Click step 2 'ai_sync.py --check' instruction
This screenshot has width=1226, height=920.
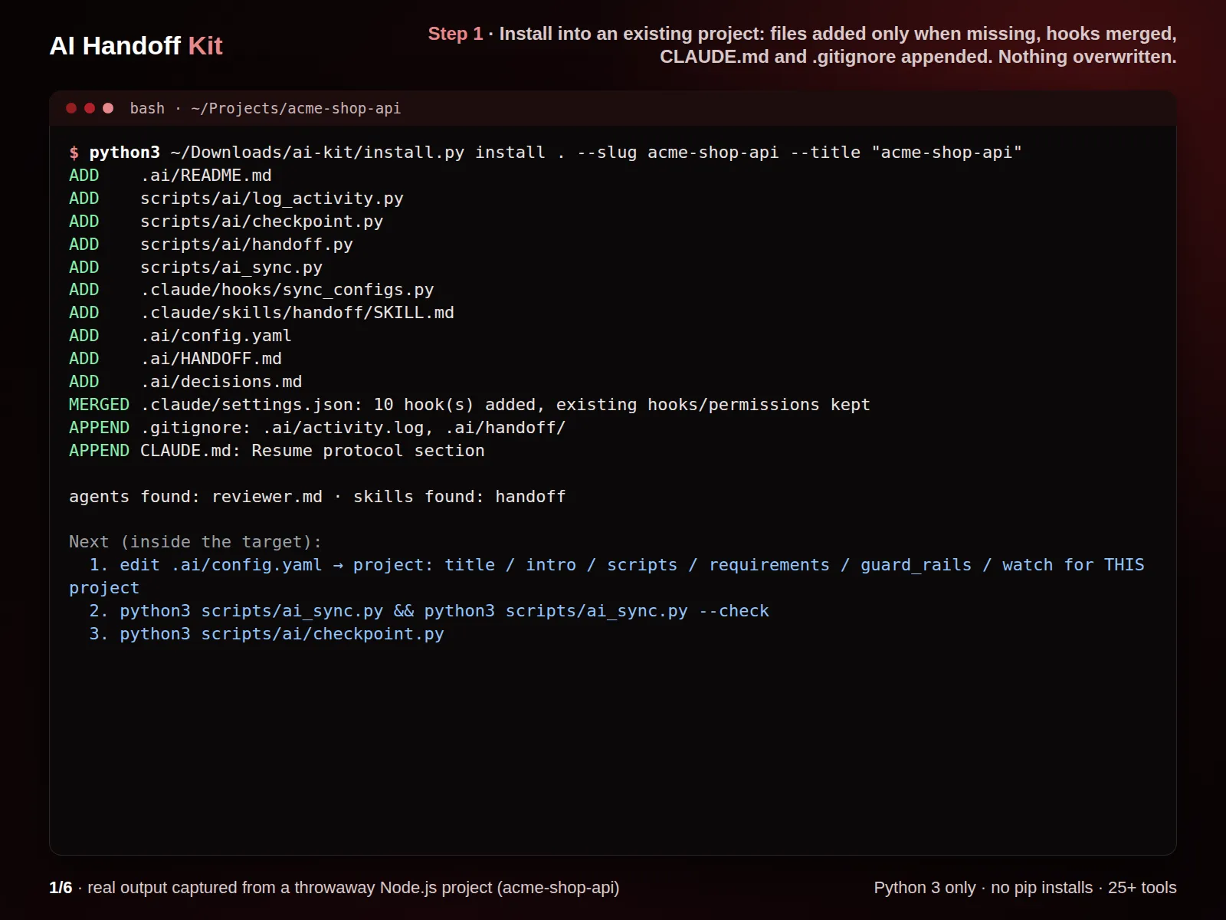[429, 611]
